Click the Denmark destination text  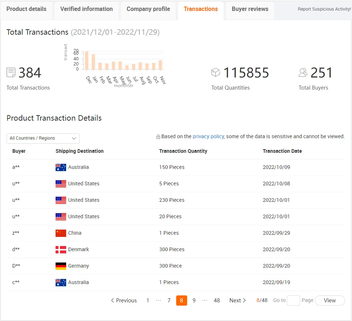[x=79, y=249]
